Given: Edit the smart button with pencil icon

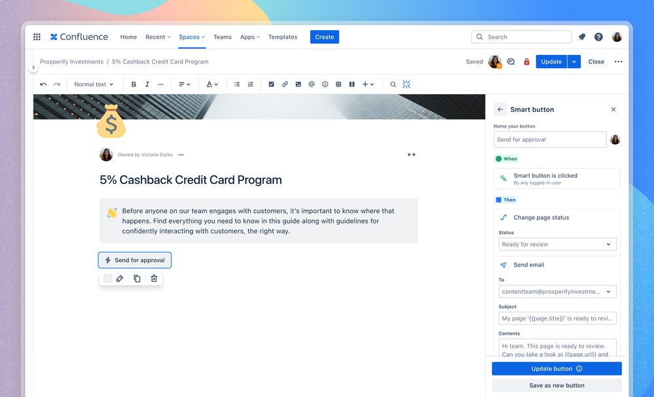Looking at the screenshot, I should click(120, 278).
